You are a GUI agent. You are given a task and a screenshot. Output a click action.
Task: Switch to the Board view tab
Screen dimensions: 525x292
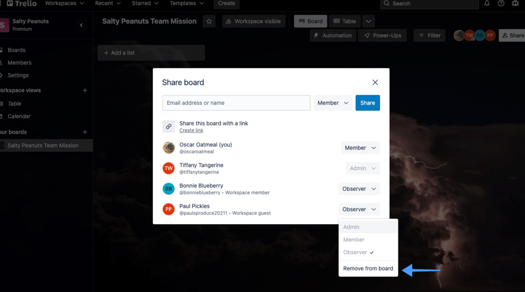pos(311,22)
